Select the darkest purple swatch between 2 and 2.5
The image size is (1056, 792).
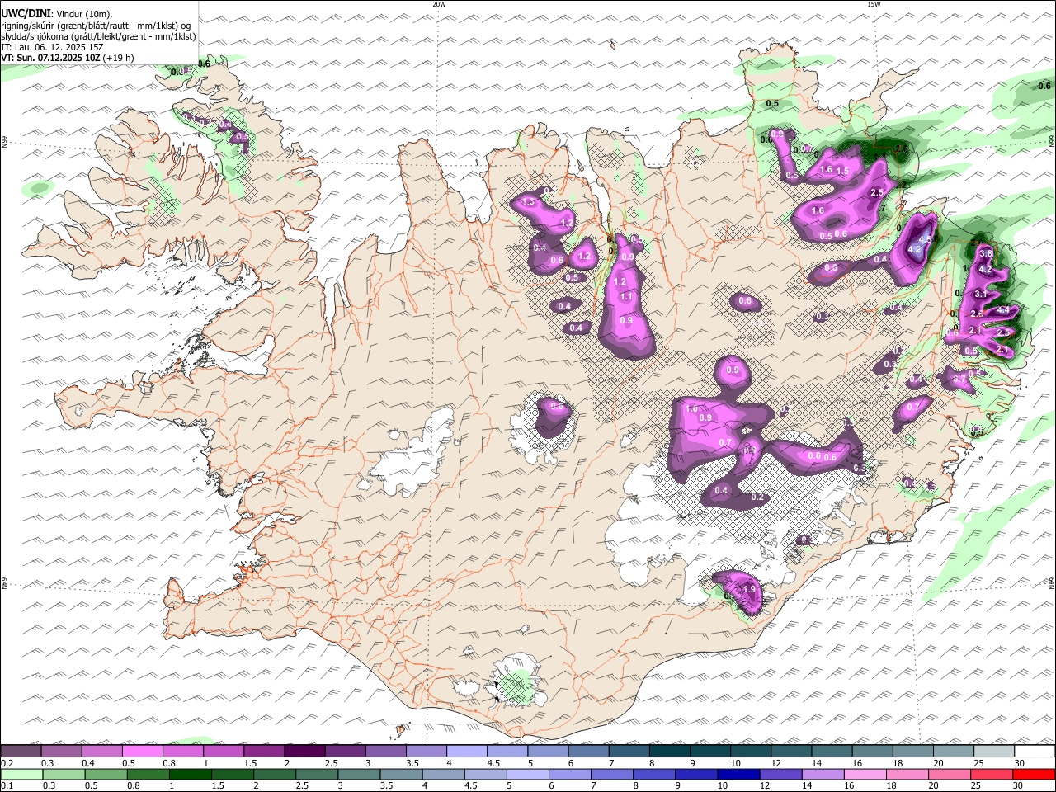pyautogui.click(x=304, y=752)
